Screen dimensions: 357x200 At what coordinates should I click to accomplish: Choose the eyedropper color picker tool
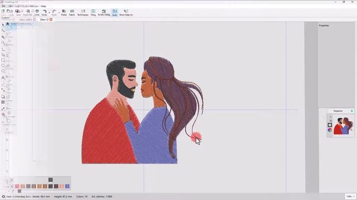(x=3, y=109)
